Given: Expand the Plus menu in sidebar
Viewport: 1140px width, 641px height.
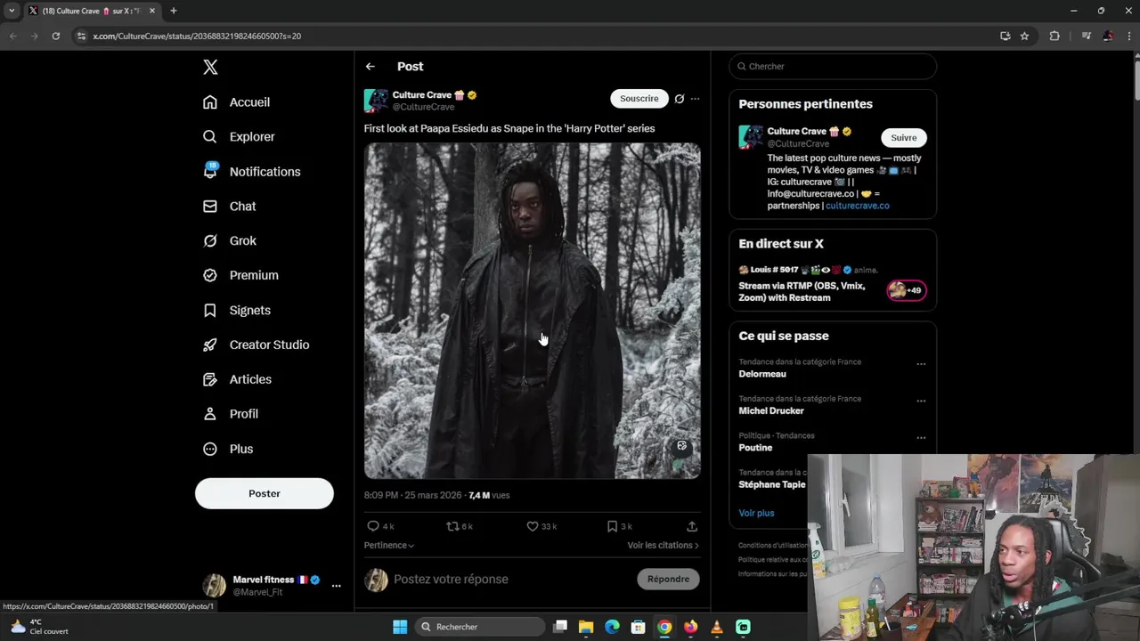Looking at the screenshot, I should point(228,450).
